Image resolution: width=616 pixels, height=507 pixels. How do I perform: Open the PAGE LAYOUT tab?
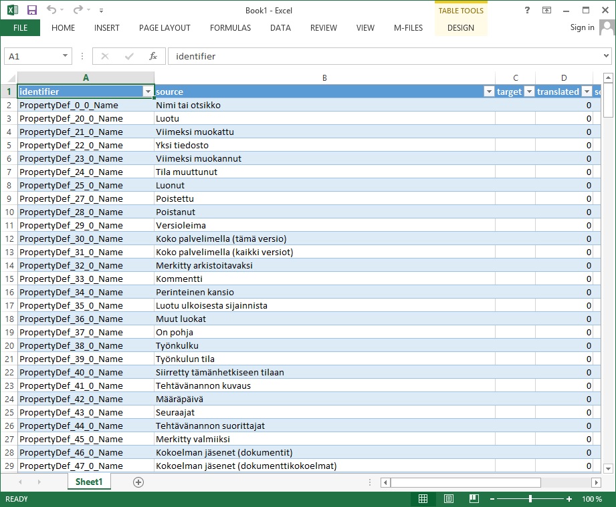[x=165, y=28]
